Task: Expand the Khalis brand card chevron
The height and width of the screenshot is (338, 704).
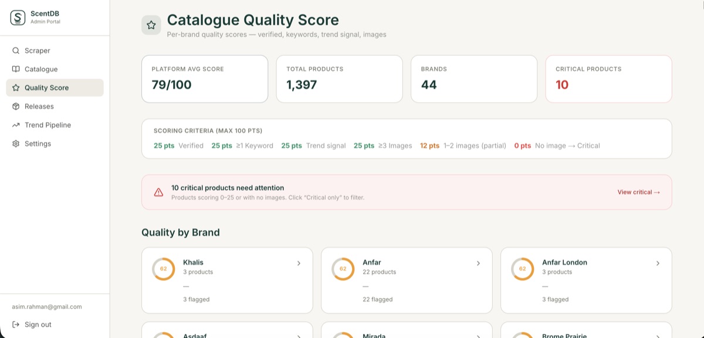Action: click(299, 263)
